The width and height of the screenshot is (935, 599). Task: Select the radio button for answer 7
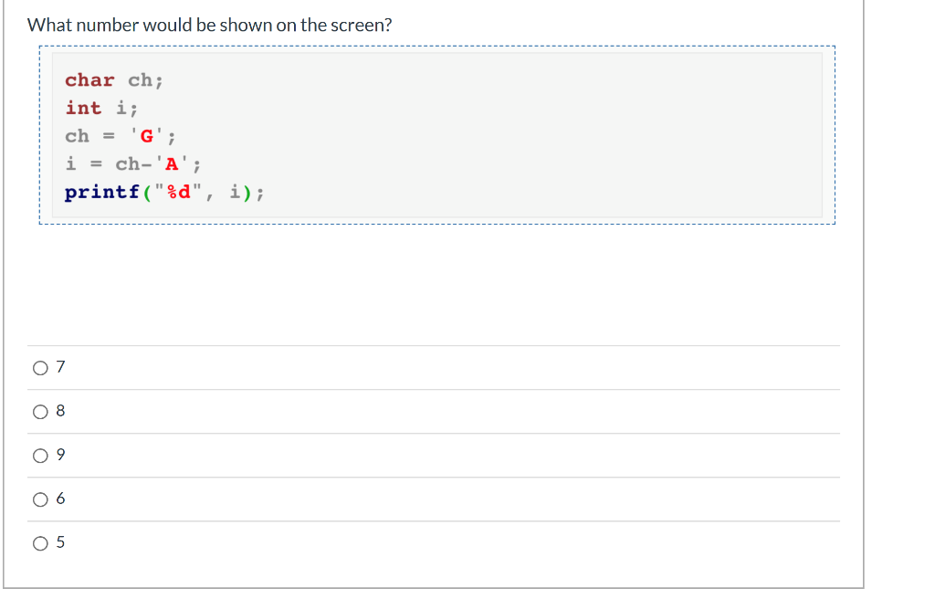point(41,367)
